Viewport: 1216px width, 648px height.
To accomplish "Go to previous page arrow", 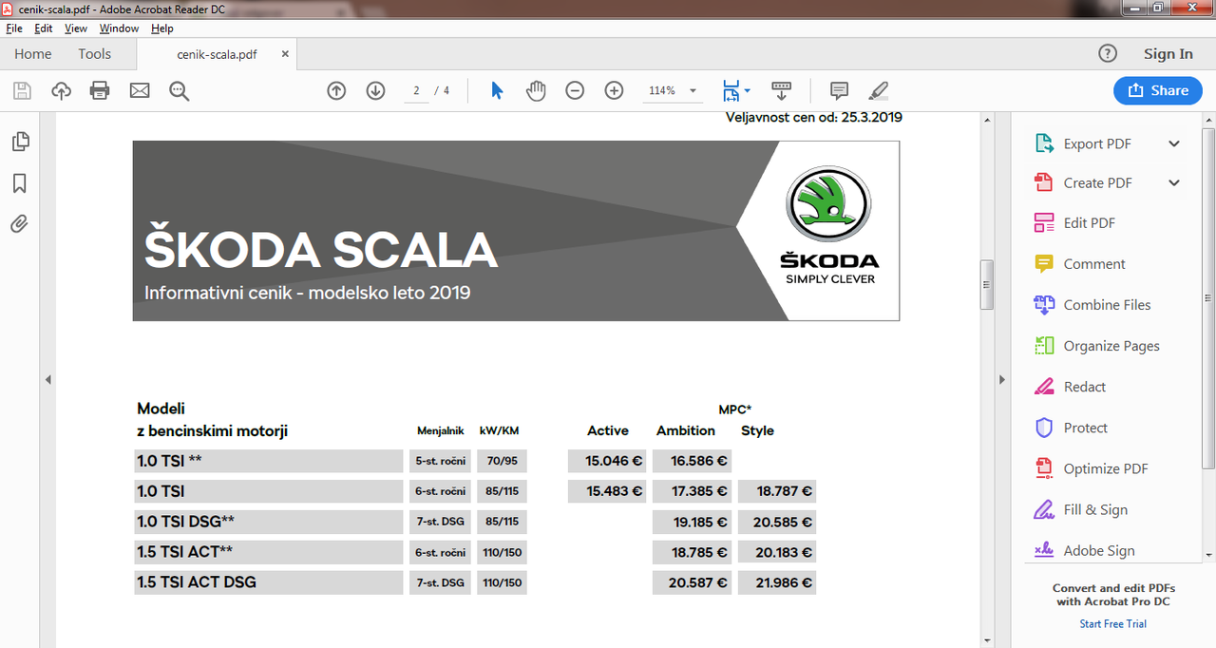I will click(336, 91).
